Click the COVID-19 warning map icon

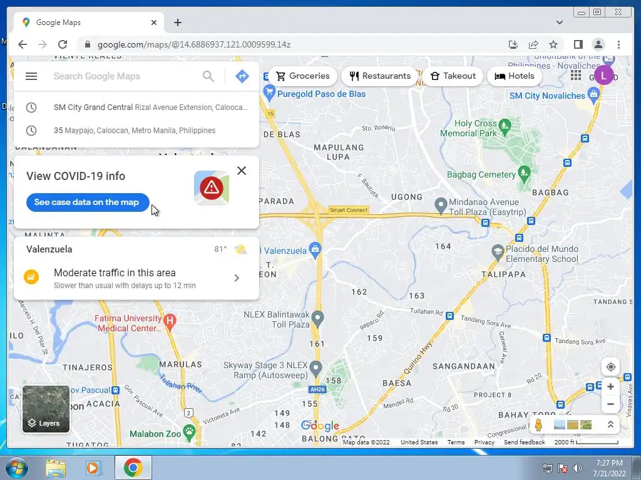[x=212, y=187]
